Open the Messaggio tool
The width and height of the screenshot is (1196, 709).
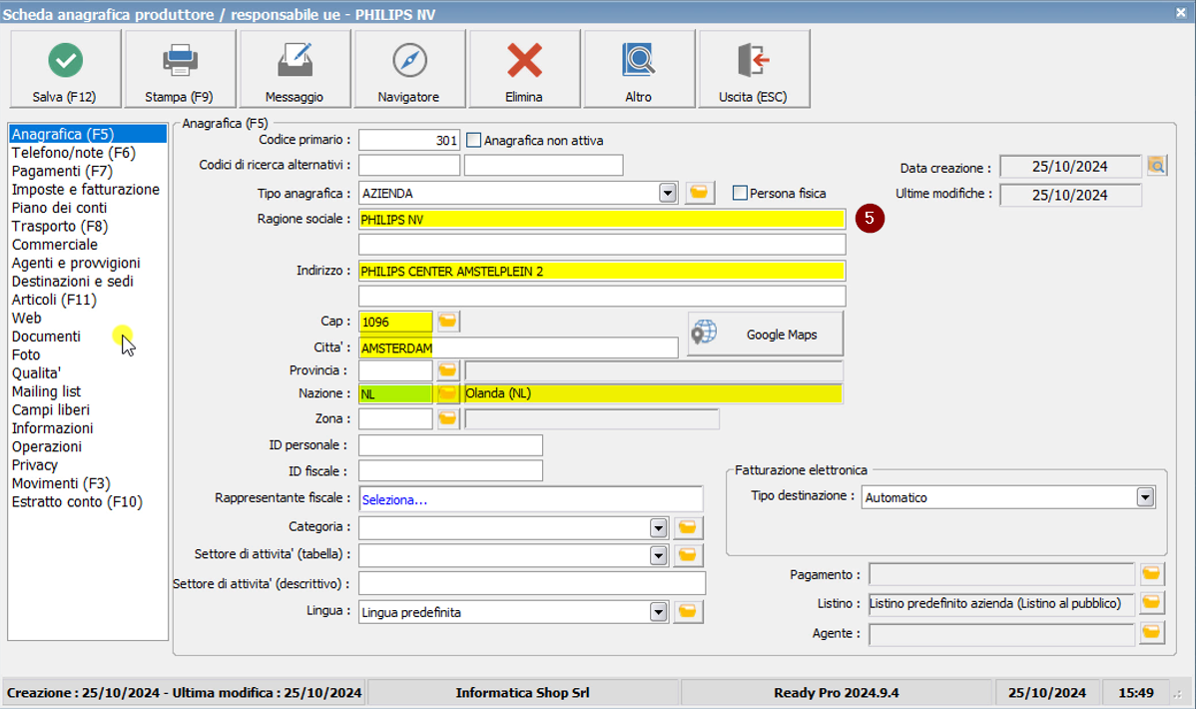pyautogui.click(x=295, y=69)
